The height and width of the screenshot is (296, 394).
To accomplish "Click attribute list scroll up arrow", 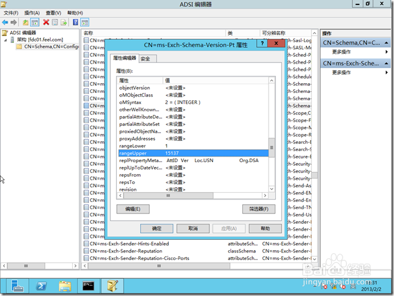I will pos(272,80).
